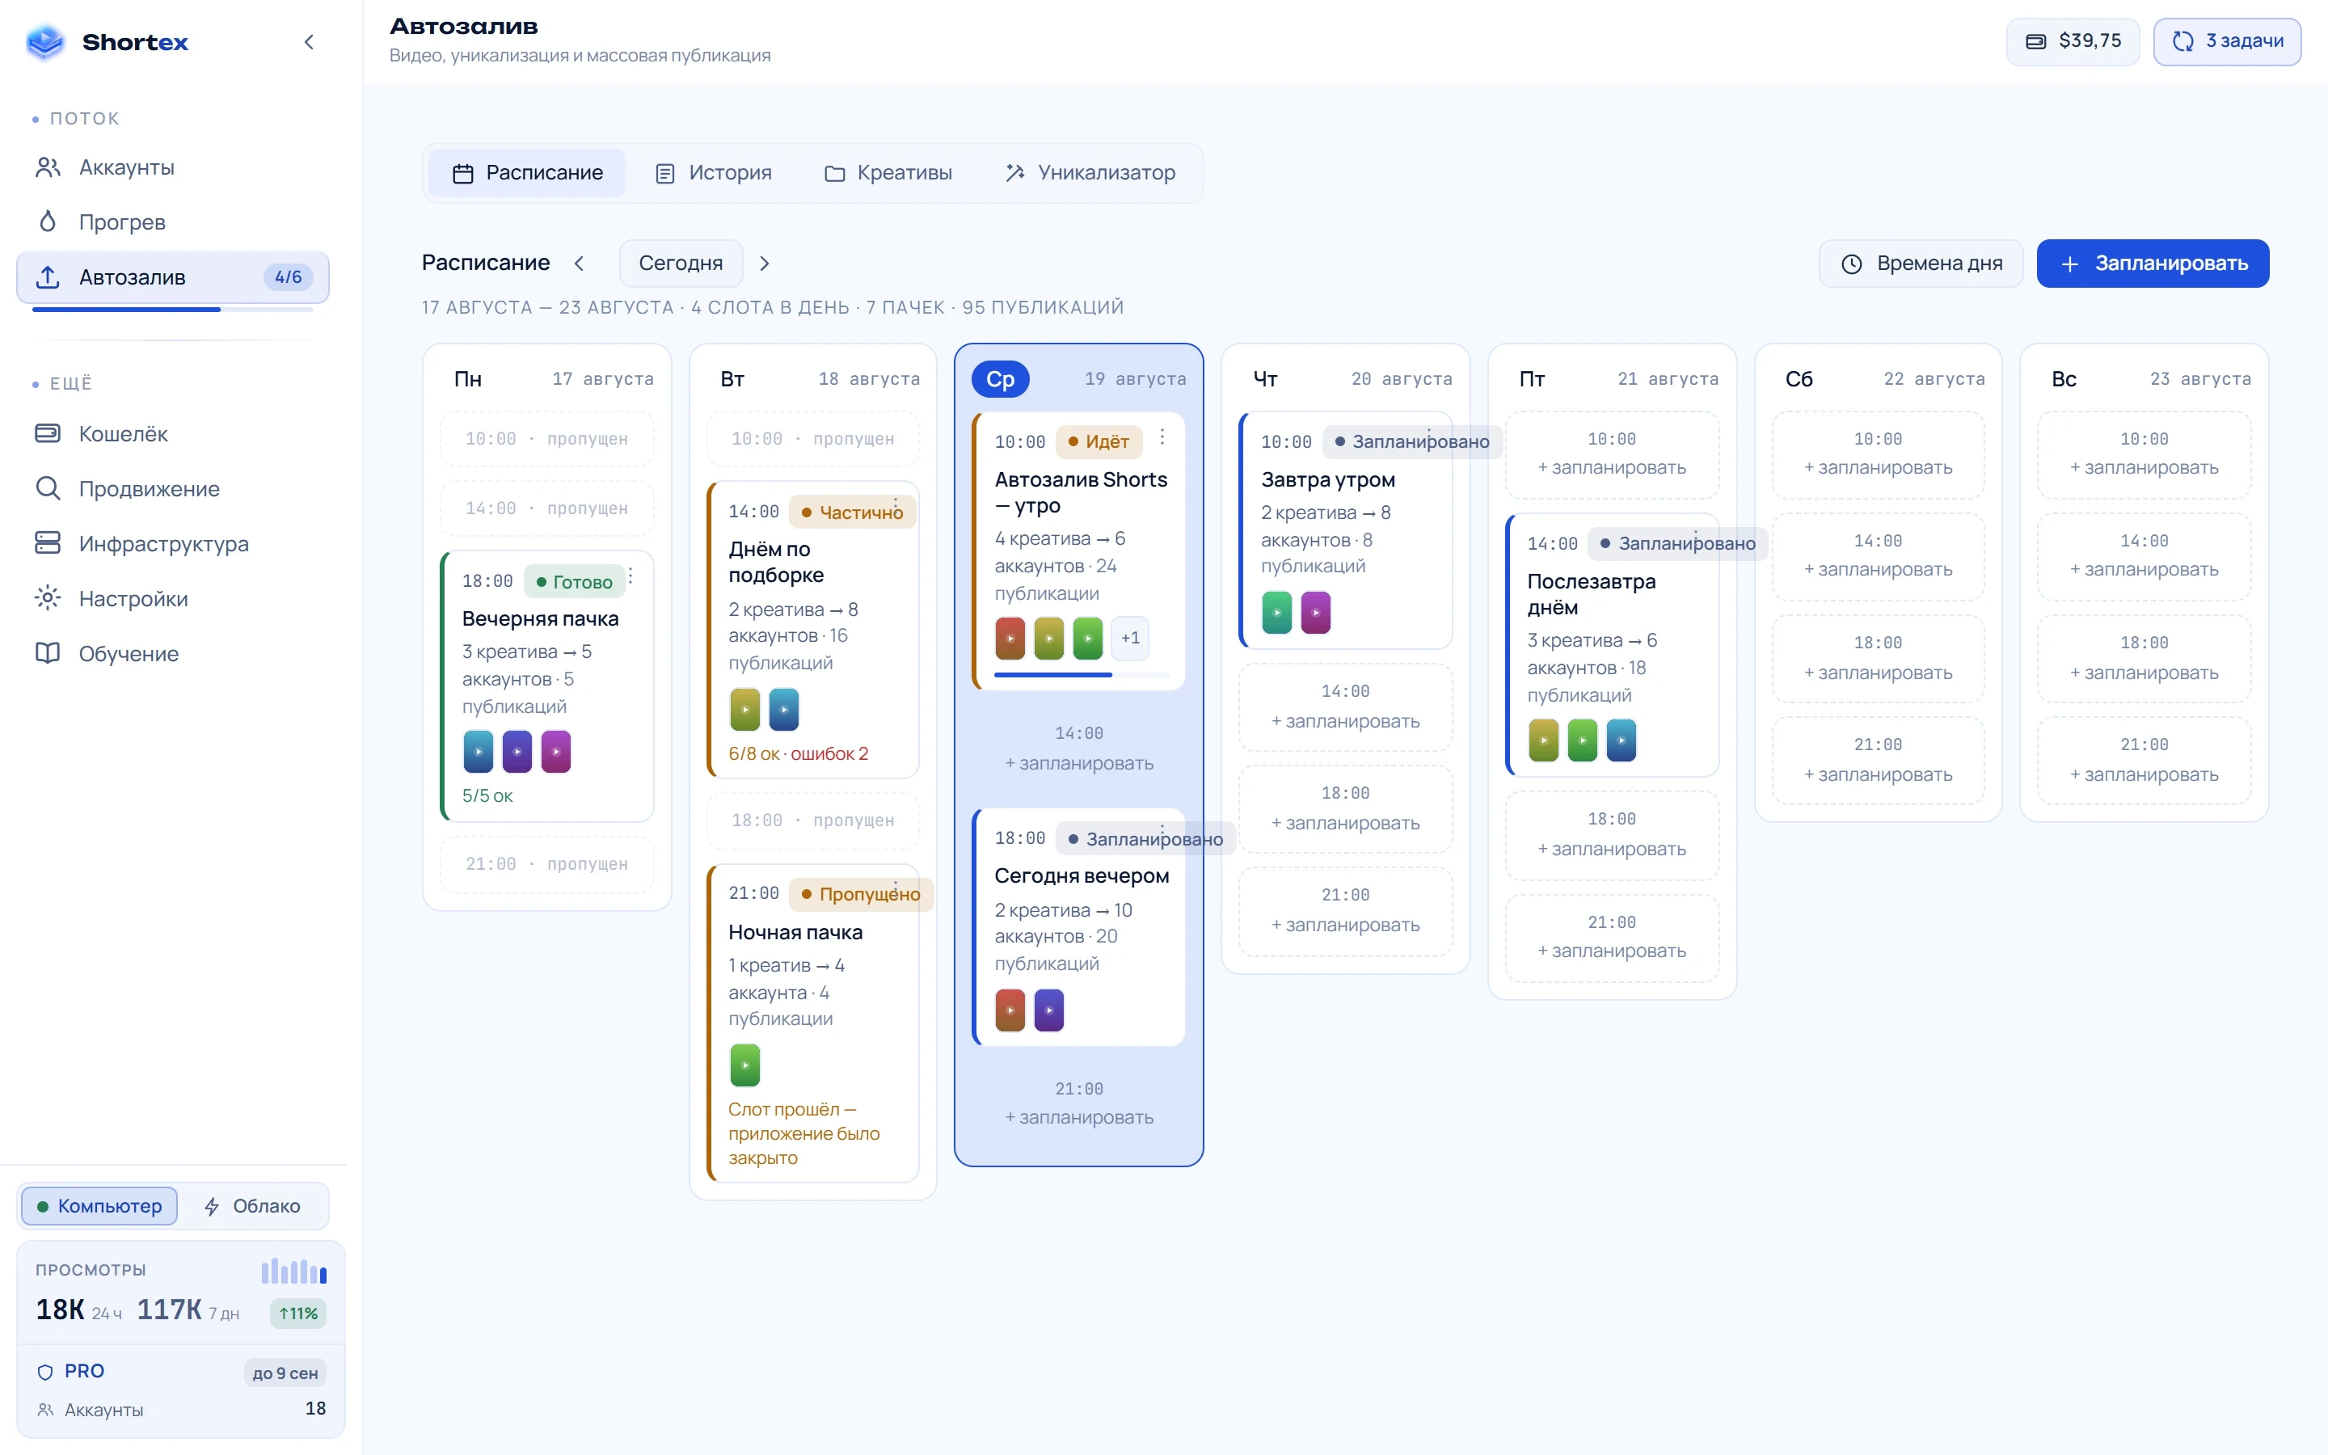Open Аккаунты in the sidebar
The height and width of the screenshot is (1455, 2328).
pos(173,167)
